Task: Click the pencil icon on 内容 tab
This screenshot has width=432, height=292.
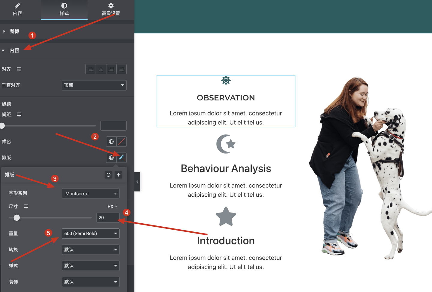Action: pos(17,6)
